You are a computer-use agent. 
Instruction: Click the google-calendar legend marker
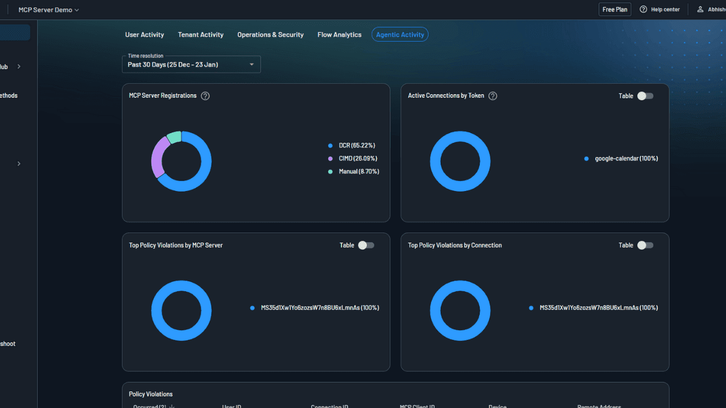(586, 159)
